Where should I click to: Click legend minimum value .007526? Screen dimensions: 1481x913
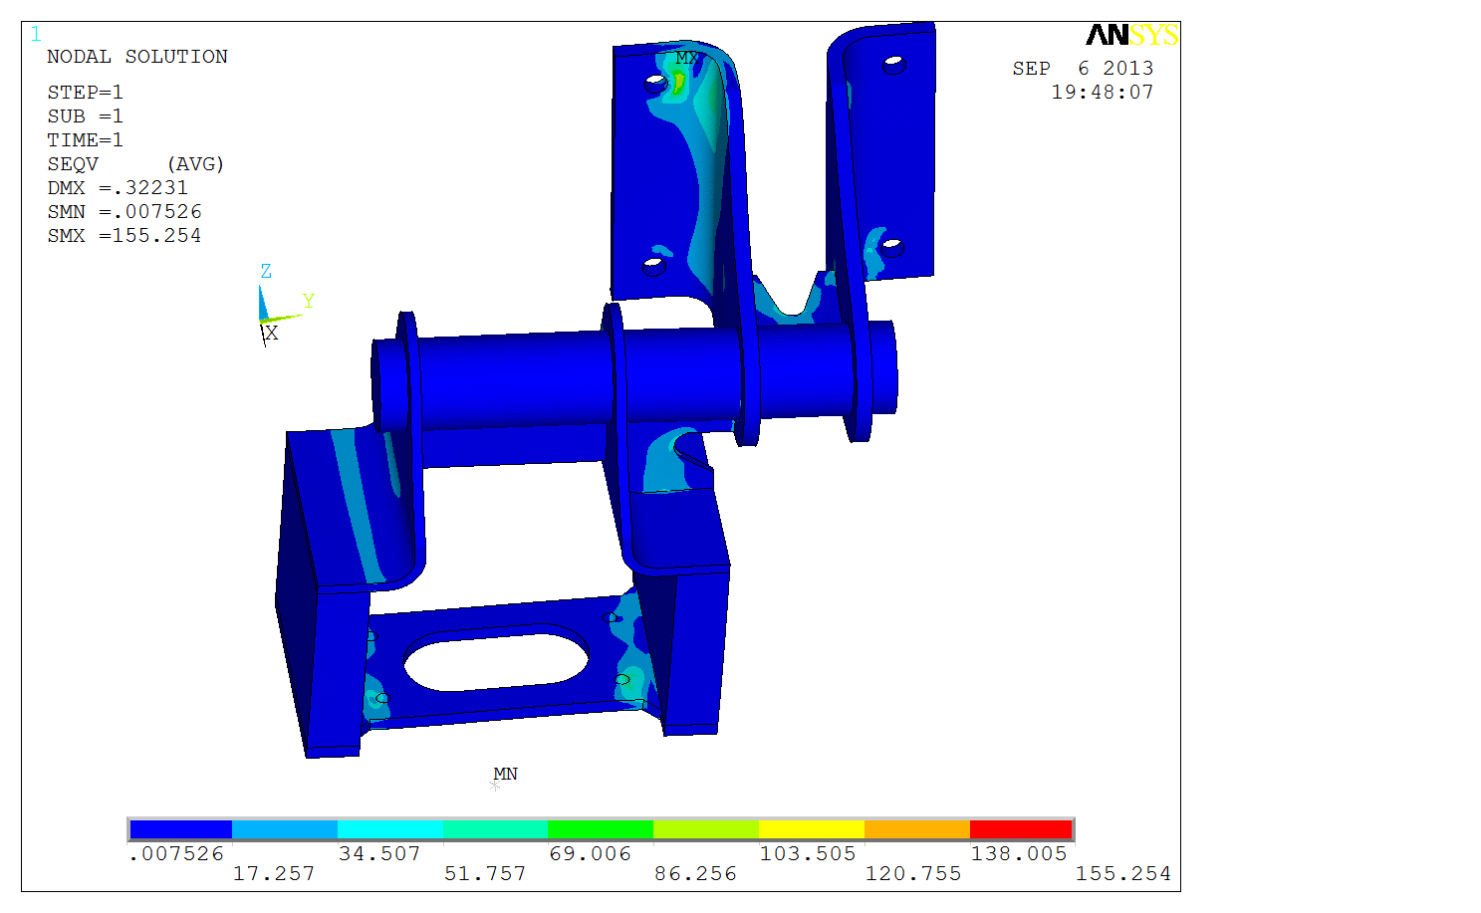coord(176,854)
